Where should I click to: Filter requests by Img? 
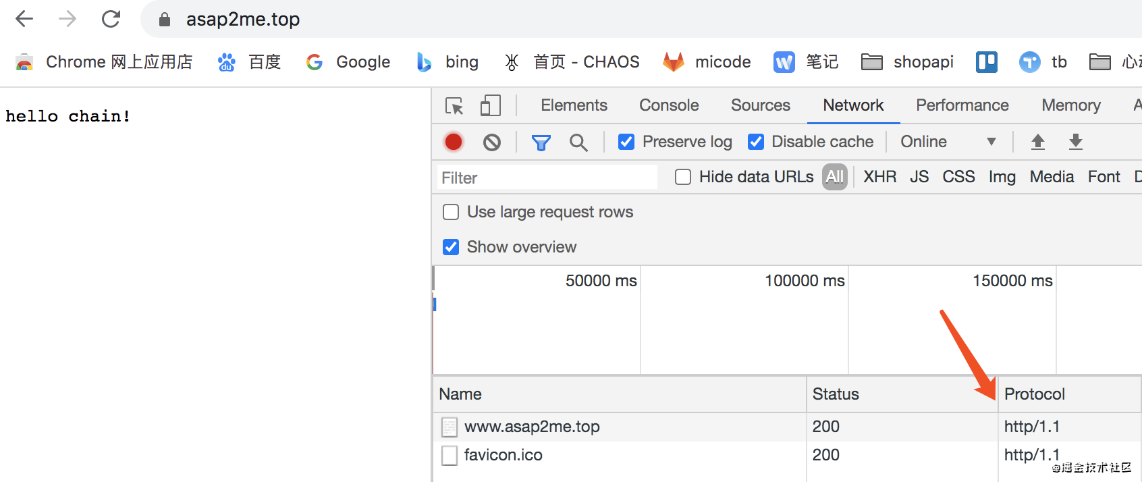click(1002, 177)
